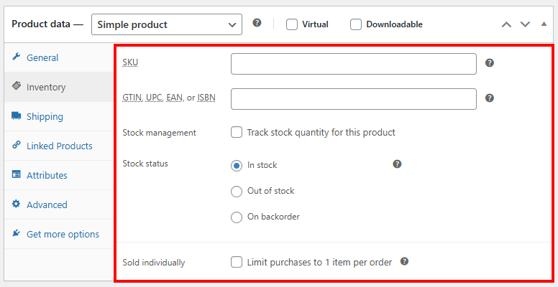Screen dimensions: 558x287
Task: Click into the SKU text field
Action: tap(353, 64)
